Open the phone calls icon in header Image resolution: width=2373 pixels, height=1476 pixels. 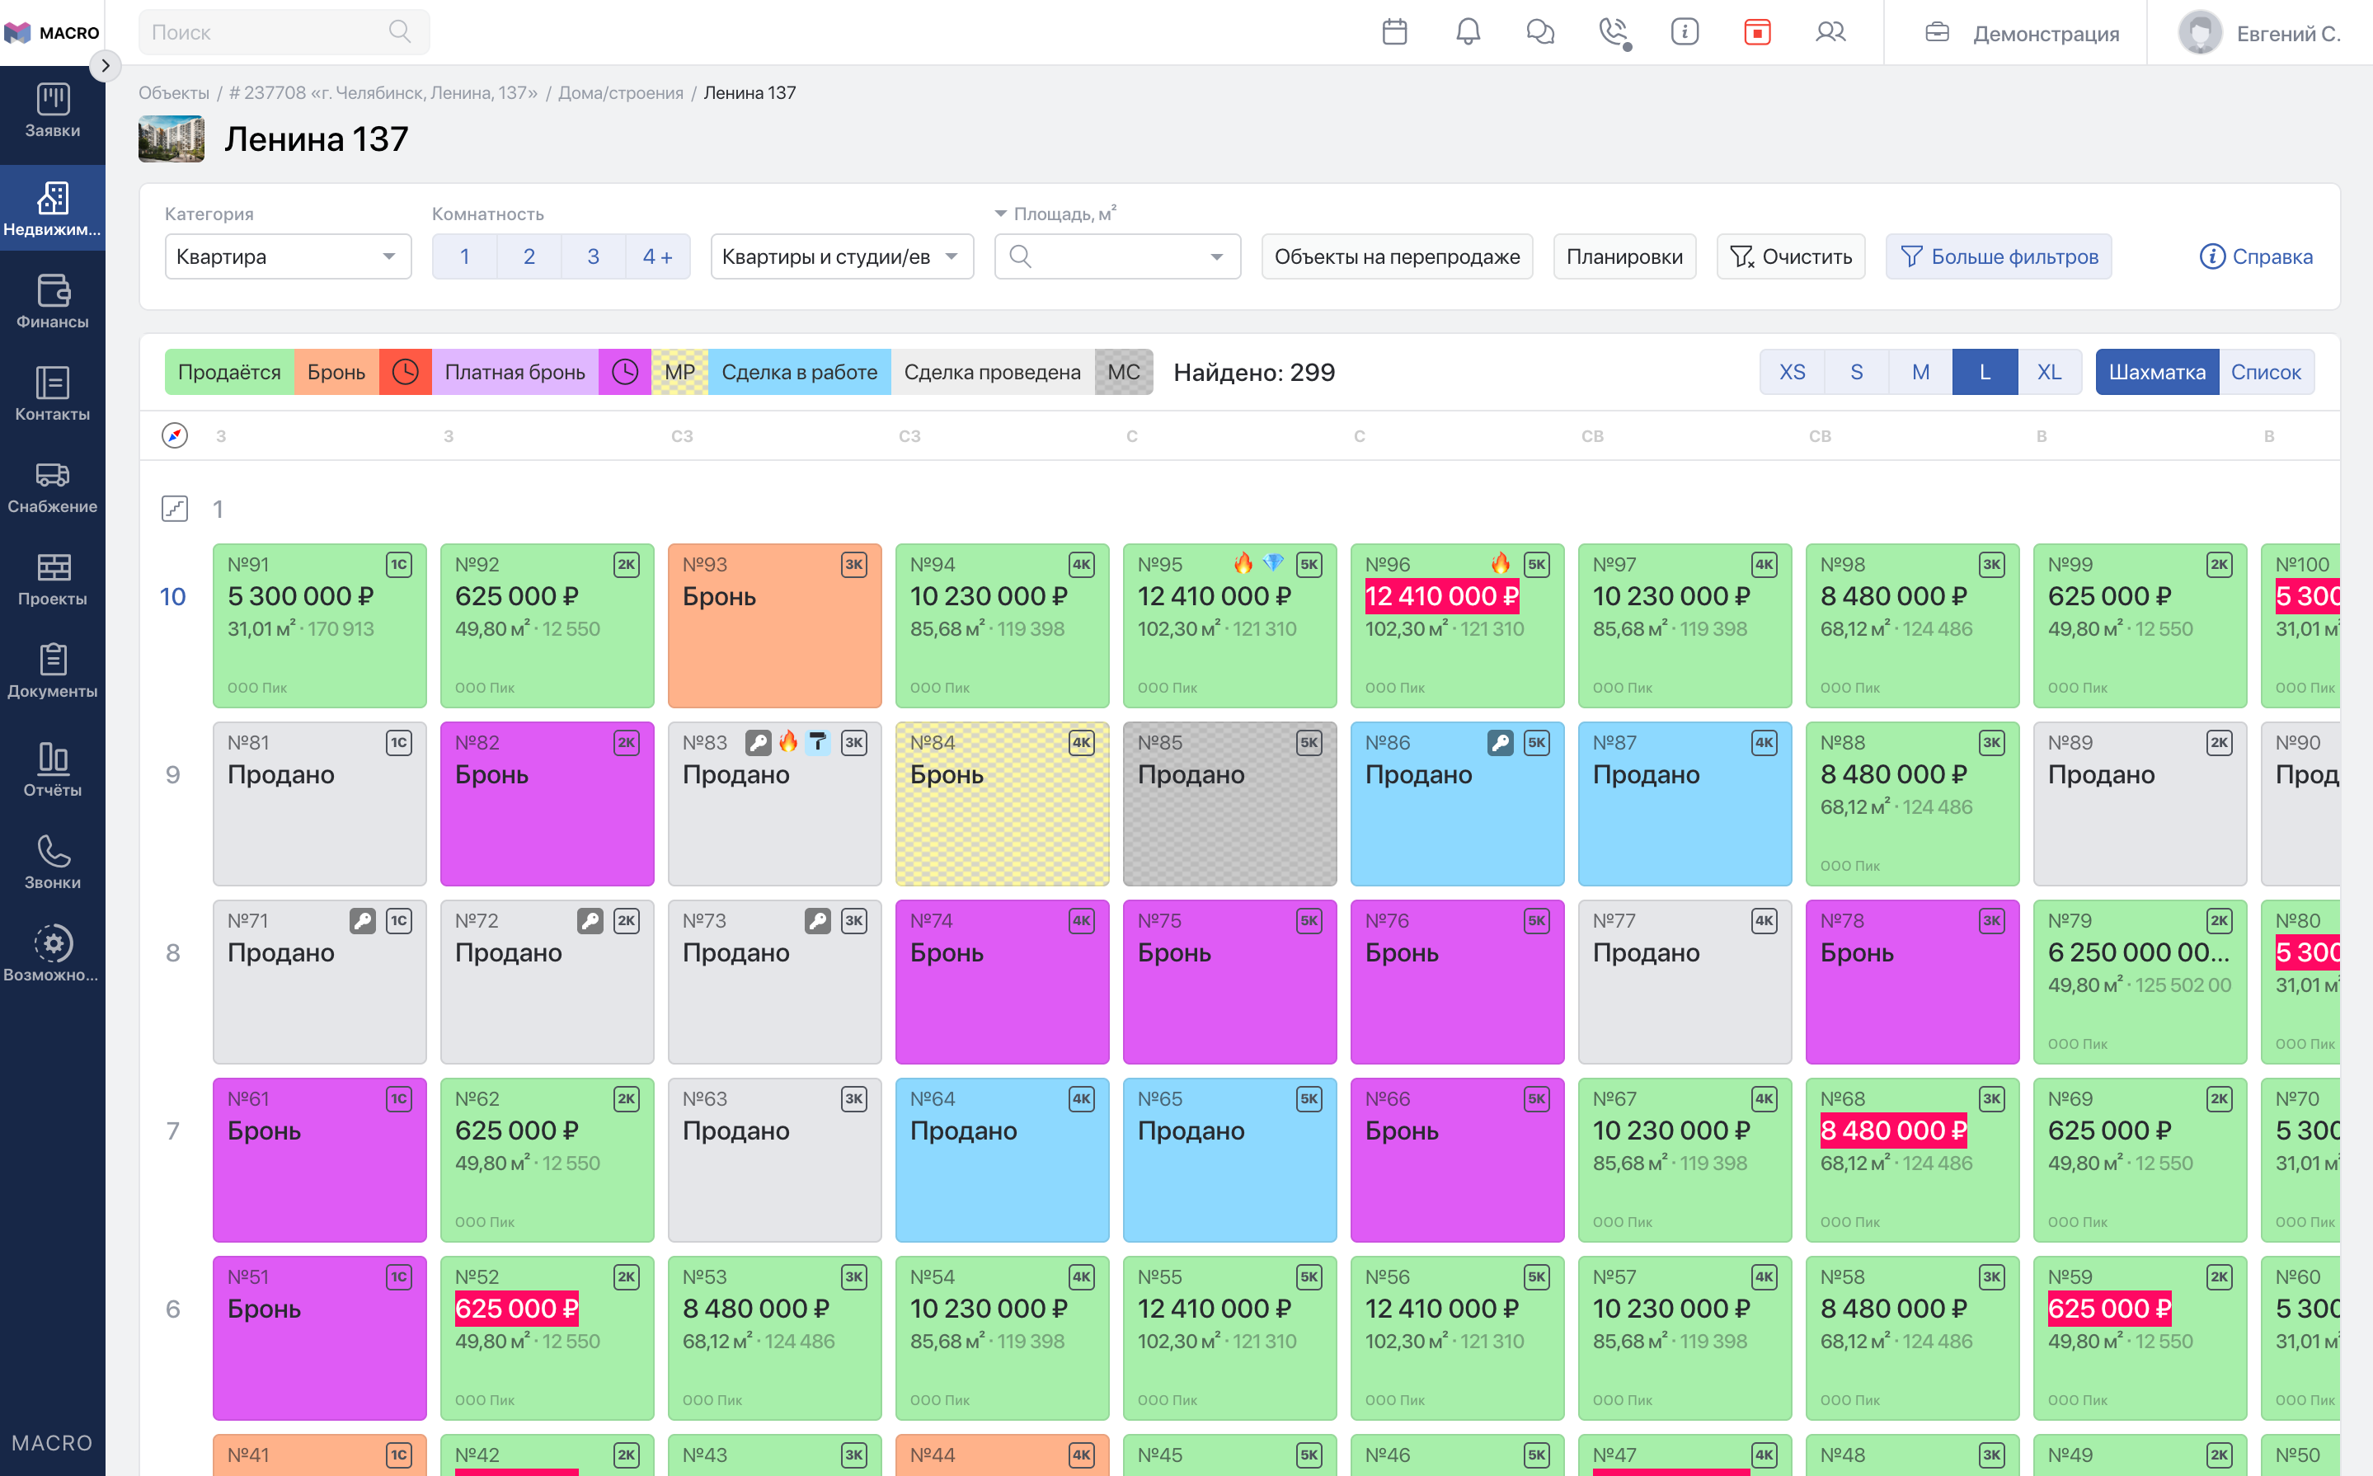point(1614,32)
